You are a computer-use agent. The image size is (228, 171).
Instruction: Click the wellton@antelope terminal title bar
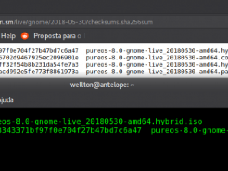(x=114, y=85)
